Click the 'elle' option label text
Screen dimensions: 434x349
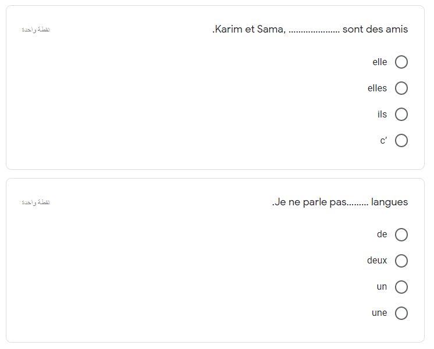click(379, 62)
